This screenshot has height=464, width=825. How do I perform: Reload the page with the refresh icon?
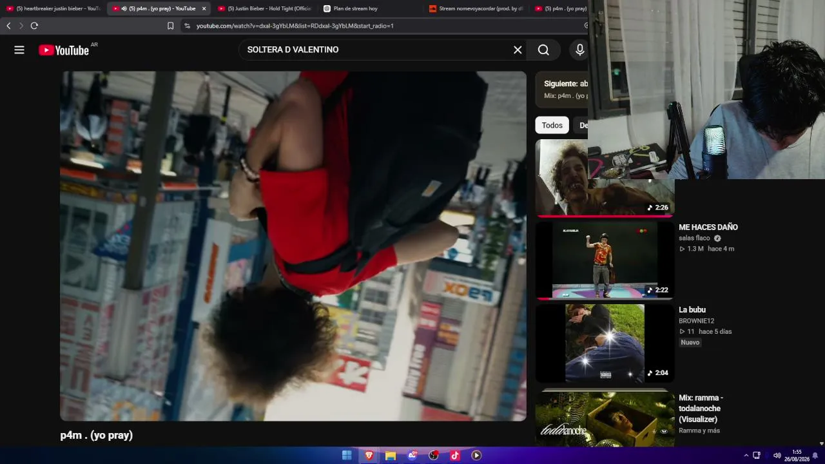coord(34,26)
